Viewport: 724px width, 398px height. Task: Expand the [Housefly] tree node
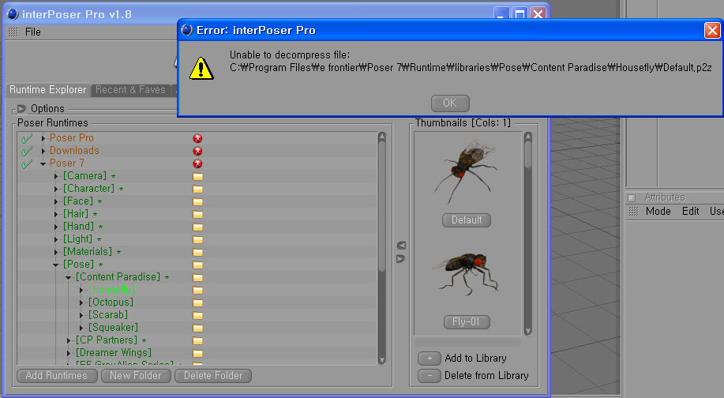tap(81, 290)
